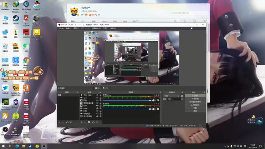
Task: Open the 编辑(E) menu
Action: point(68,28)
